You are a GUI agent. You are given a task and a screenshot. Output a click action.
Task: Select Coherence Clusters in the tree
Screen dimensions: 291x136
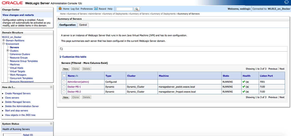[x=20, y=54]
